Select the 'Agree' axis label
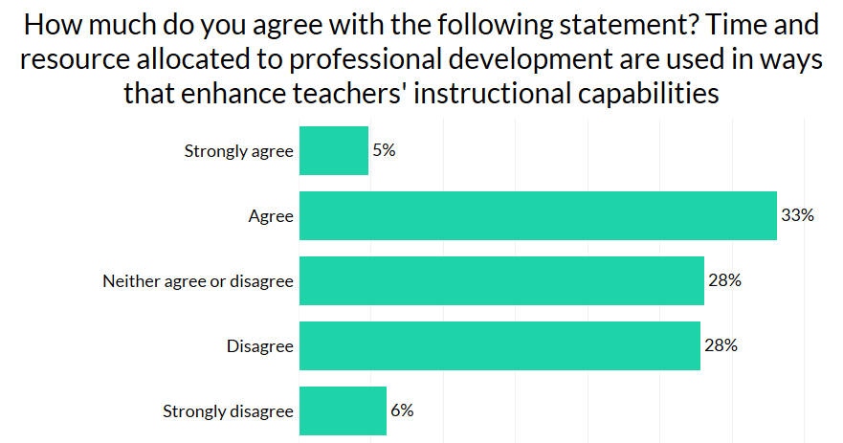The height and width of the screenshot is (443, 843). (271, 216)
